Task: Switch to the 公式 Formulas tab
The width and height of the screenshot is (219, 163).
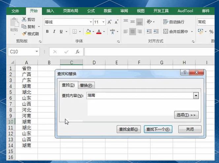Action: (91, 11)
